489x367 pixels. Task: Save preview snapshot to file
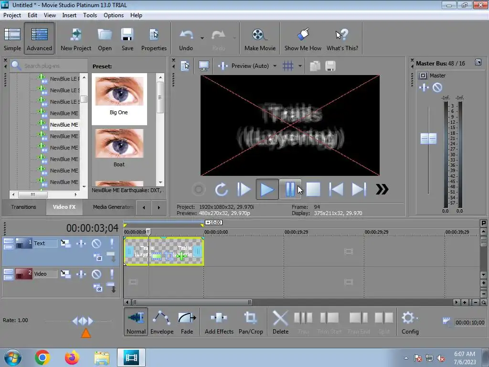[330, 66]
